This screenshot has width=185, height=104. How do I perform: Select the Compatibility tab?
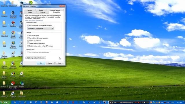pyautogui.click(x=56, y=12)
